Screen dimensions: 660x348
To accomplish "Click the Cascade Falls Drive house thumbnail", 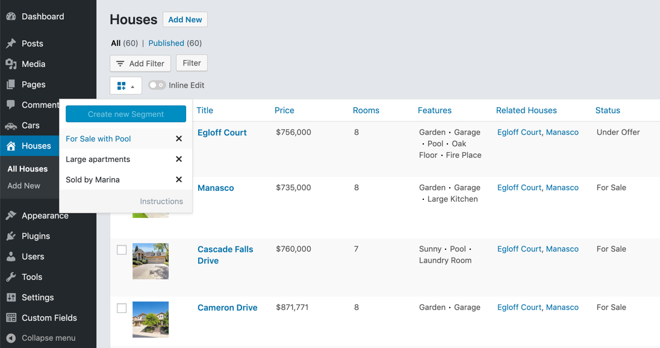I will (x=151, y=261).
